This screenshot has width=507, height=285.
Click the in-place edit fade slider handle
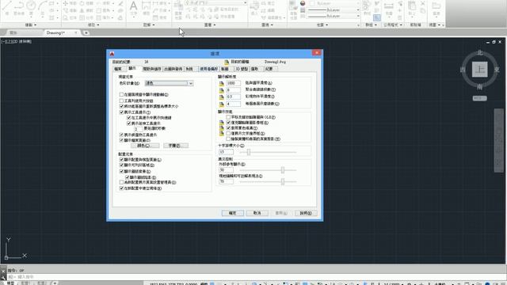tap(283, 181)
